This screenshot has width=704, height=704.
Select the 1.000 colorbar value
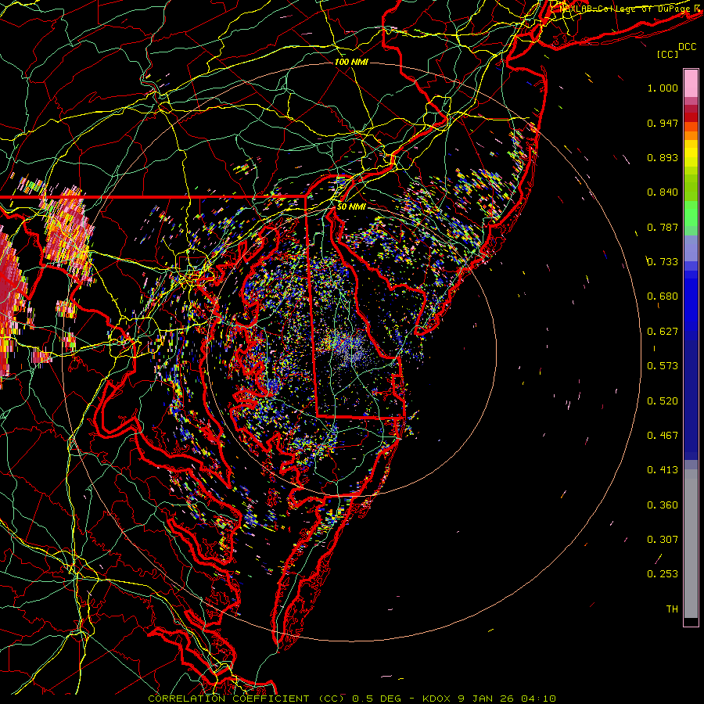[663, 88]
